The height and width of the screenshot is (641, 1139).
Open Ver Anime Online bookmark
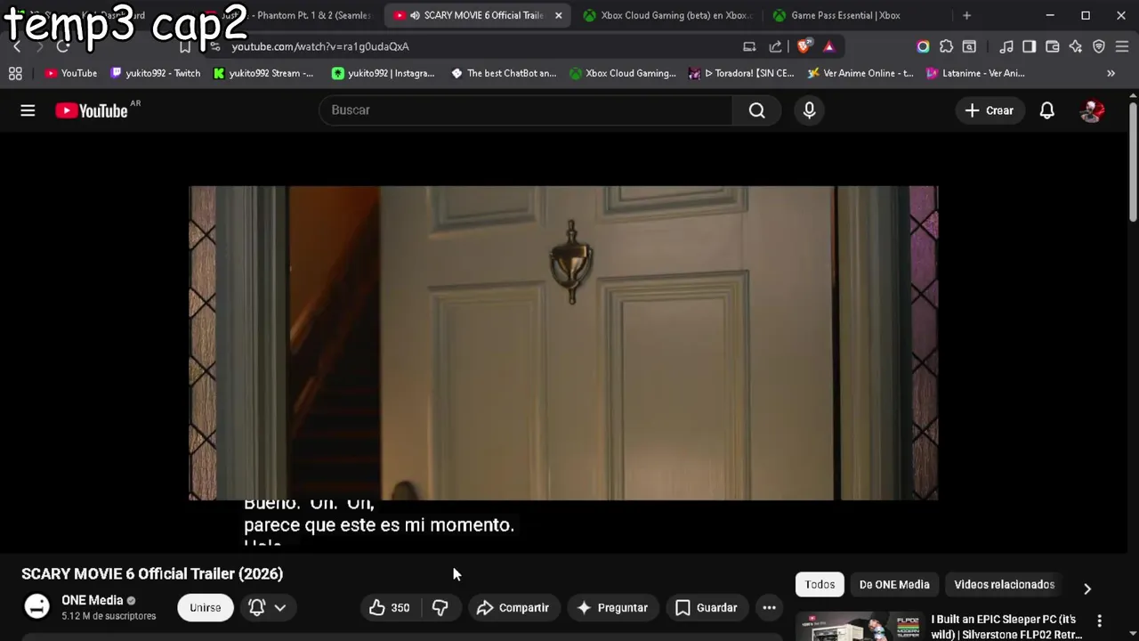pos(860,73)
